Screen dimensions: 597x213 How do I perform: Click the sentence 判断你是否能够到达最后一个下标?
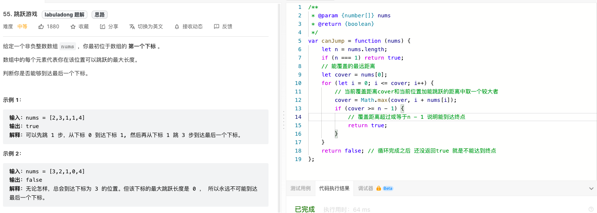pyautogui.click(x=46, y=74)
